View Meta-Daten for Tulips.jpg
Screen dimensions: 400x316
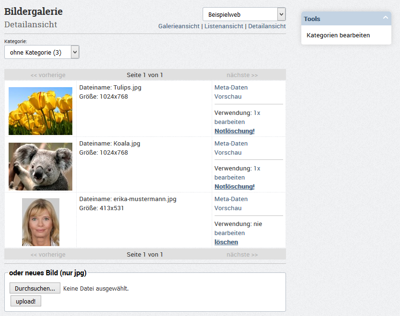pos(231,88)
